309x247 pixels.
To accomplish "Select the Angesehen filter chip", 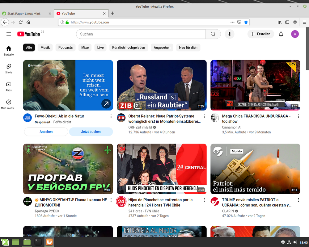I will click(162, 48).
